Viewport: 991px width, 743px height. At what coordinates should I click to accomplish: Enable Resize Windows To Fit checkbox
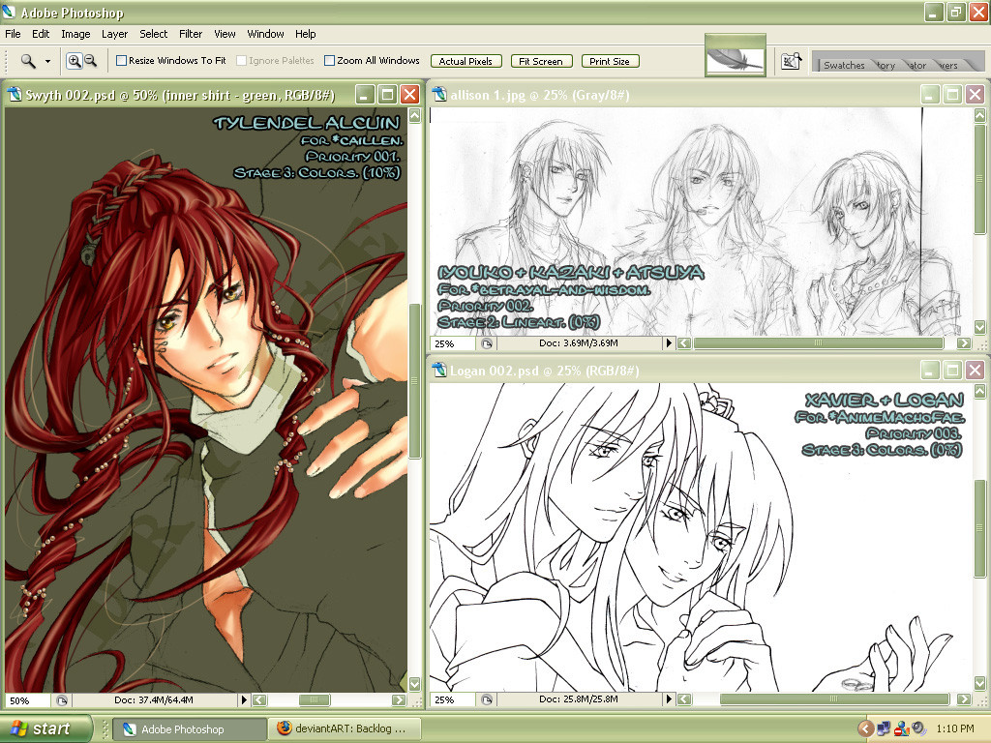(x=121, y=61)
